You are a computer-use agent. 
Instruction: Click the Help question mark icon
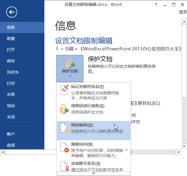[x=156, y=5]
